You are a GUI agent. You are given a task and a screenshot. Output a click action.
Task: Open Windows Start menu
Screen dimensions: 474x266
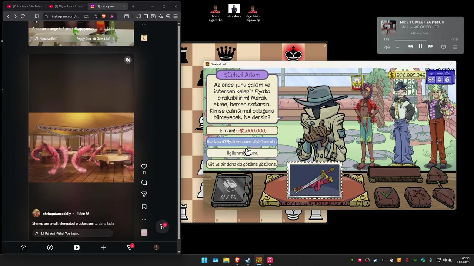pos(204,260)
